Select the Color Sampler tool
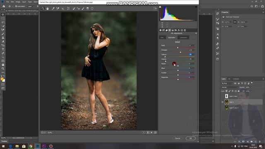 click(x=58, y=8)
